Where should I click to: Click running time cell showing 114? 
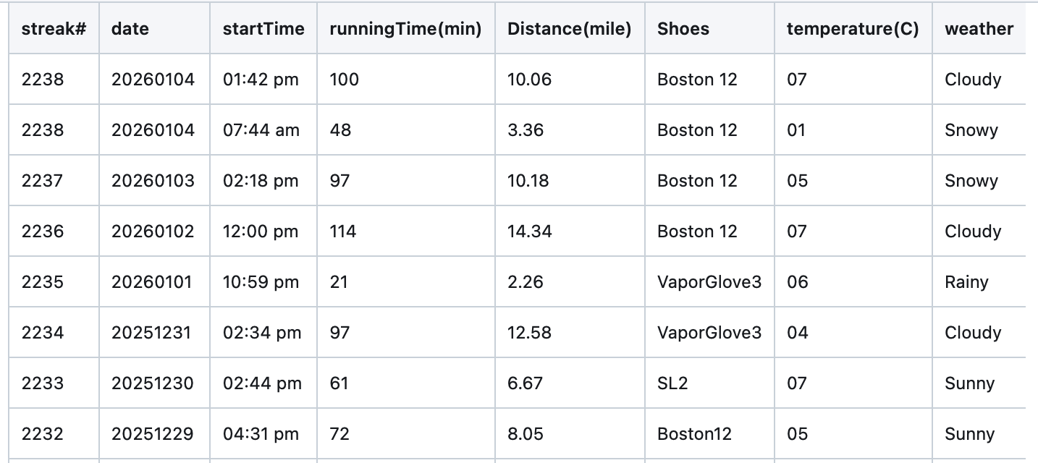343,231
